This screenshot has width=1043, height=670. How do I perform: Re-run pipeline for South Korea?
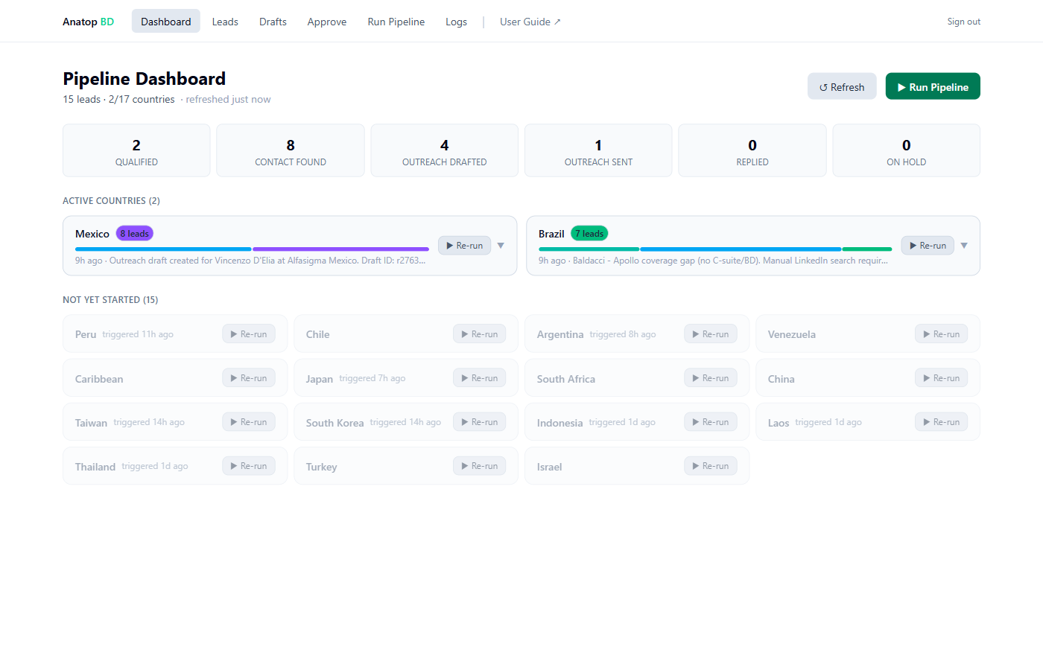coord(480,422)
